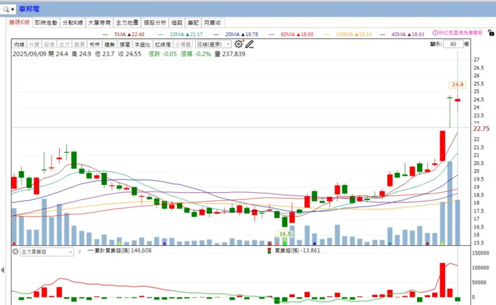Switch to 即時走勢 tab
This screenshot has height=305, width=496.
(46, 23)
